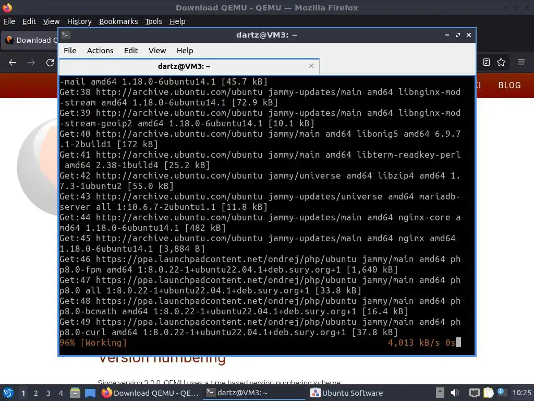Viewport: 534px width, 401px height.
Task: Activate dartz@VM3 terminal taskbar entry
Action: pyautogui.click(x=254, y=393)
